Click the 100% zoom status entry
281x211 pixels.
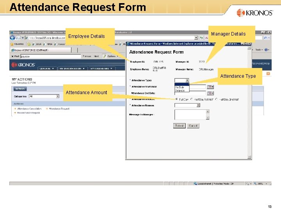(260, 184)
